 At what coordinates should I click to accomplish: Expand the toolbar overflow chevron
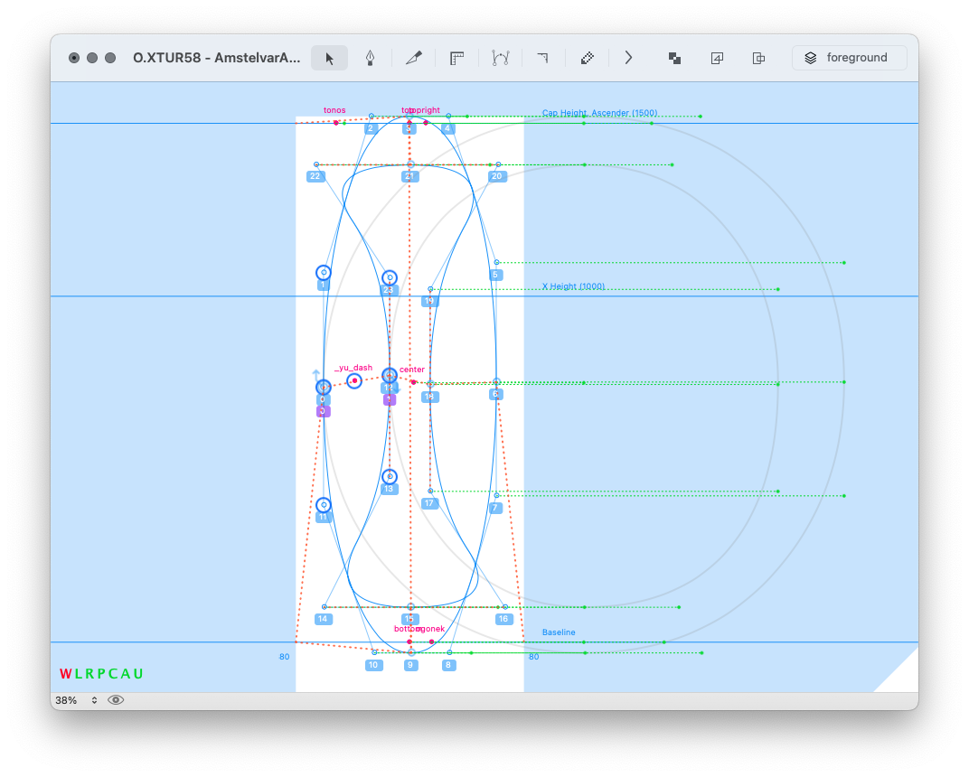pos(628,58)
